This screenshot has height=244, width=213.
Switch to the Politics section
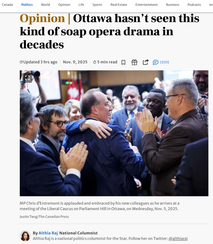pyautogui.click(x=27, y=5)
